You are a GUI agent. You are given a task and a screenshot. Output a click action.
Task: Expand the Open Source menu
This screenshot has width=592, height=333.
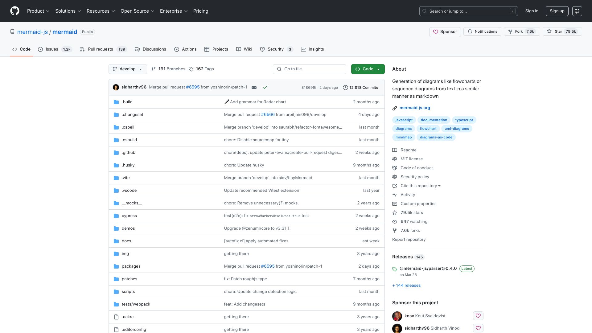point(137,11)
